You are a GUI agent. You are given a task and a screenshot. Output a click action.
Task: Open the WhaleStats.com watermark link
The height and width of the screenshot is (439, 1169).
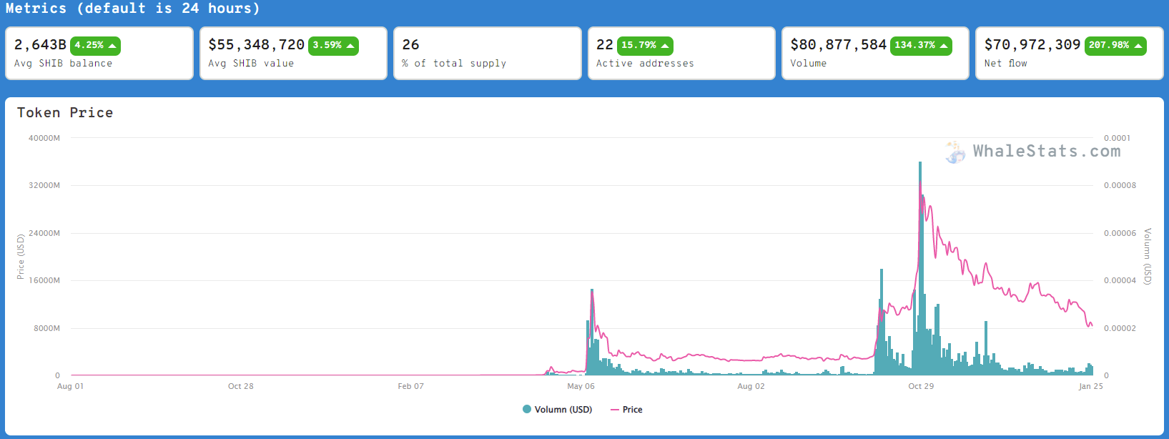[x=1046, y=152]
